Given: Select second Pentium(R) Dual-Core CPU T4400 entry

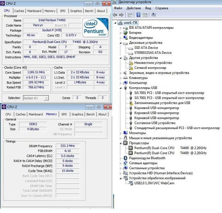Looking at the screenshot, I should (170, 153).
